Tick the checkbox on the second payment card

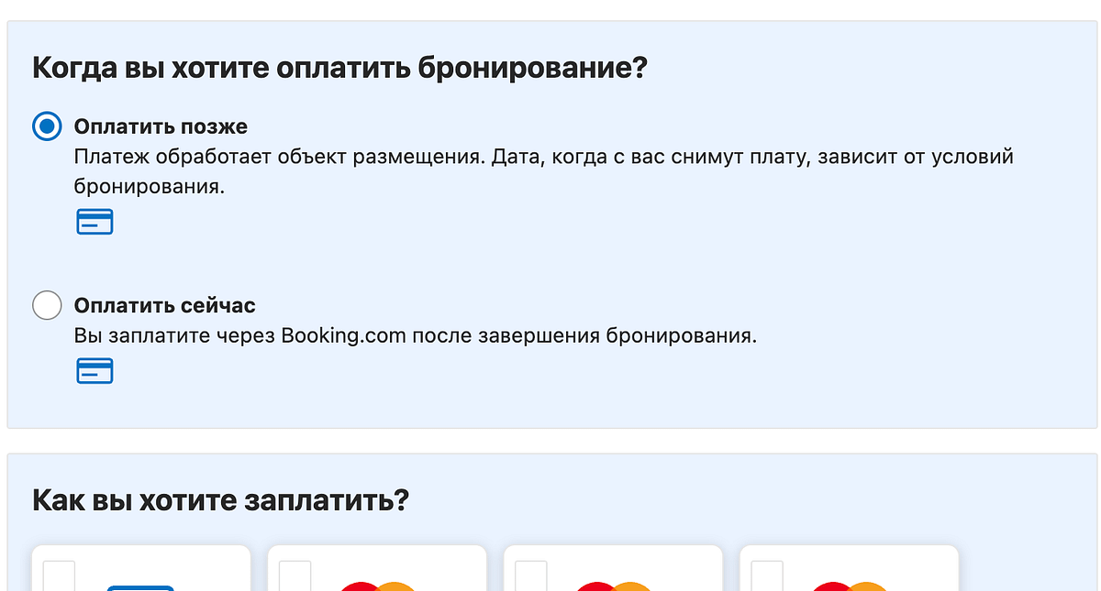tap(295, 577)
